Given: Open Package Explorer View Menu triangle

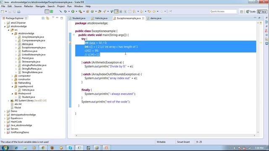Looking at the screenshot, I should 53,18.
